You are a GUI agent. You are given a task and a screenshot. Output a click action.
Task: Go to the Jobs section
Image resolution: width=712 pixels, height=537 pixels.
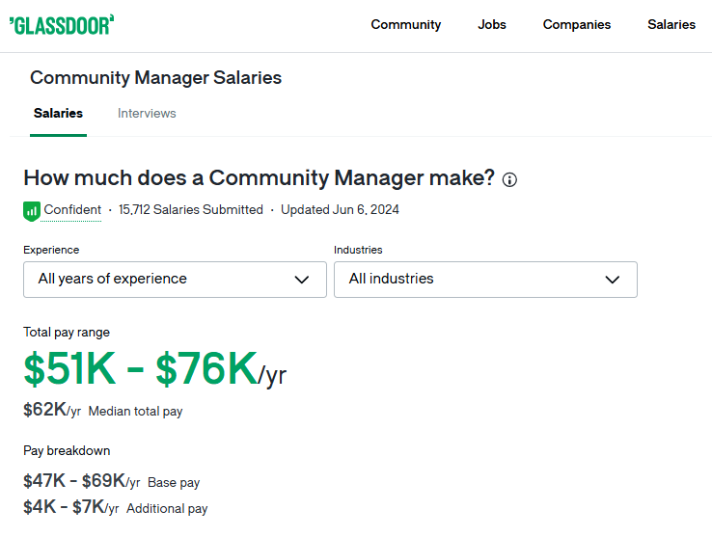pos(492,24)
